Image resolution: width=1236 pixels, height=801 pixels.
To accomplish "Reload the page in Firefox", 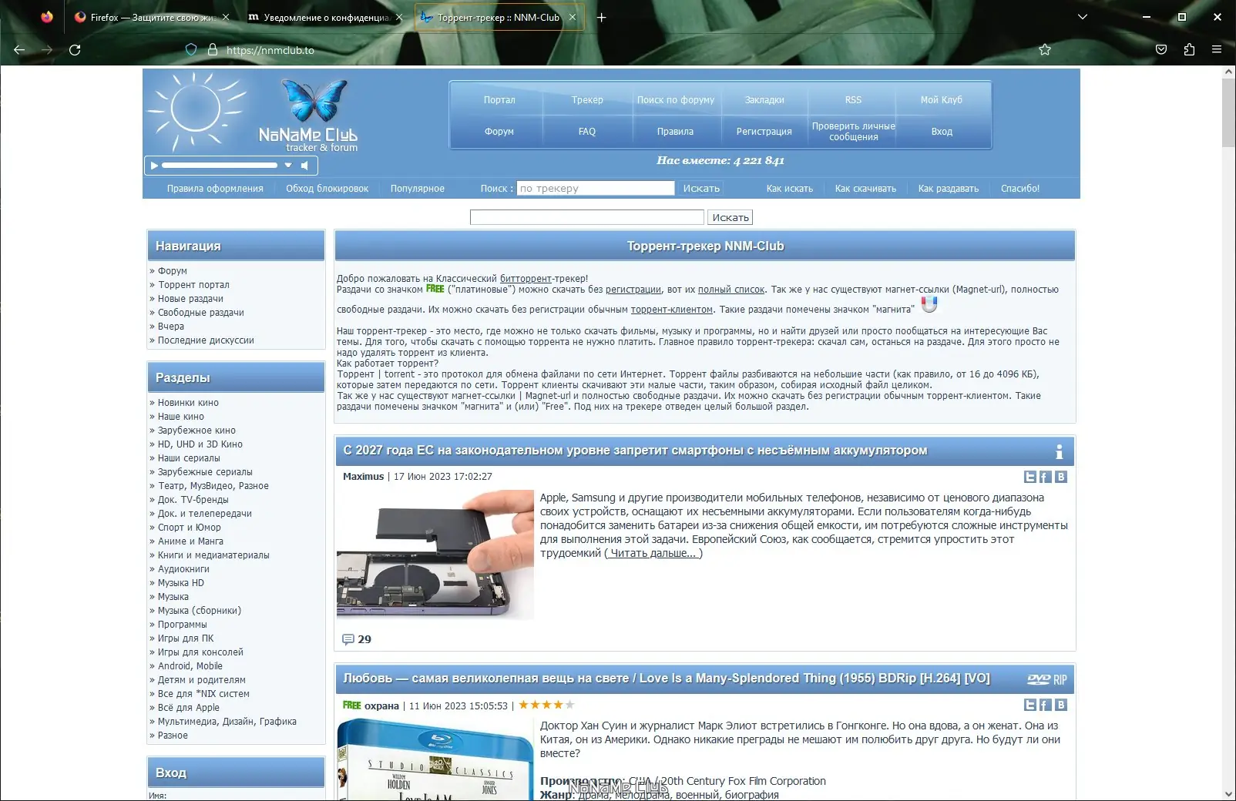I will pyautogui.click(x=75, y=50).
